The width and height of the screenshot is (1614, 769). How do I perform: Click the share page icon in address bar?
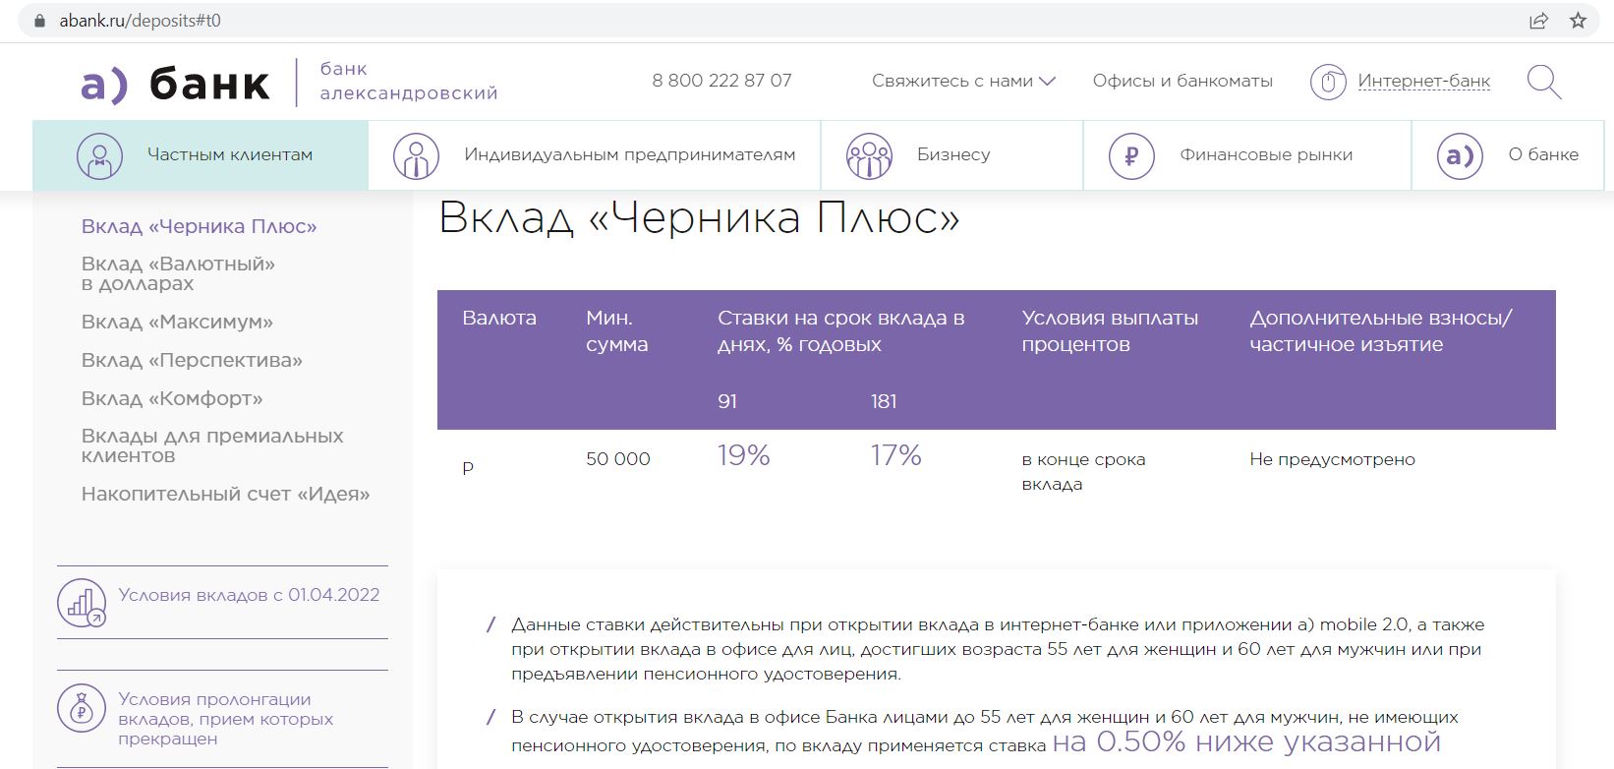pos(1538,21)
